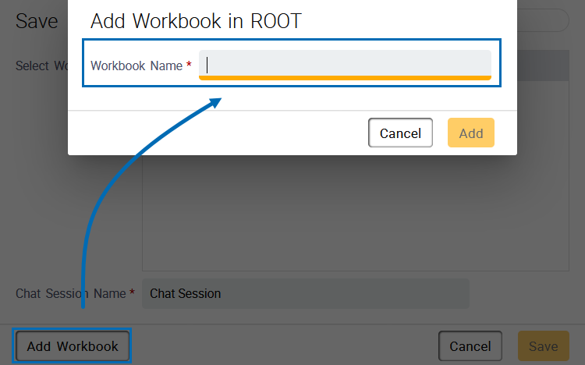
Task: Click the Add Workbook button
Action: (x=73, y=346)
